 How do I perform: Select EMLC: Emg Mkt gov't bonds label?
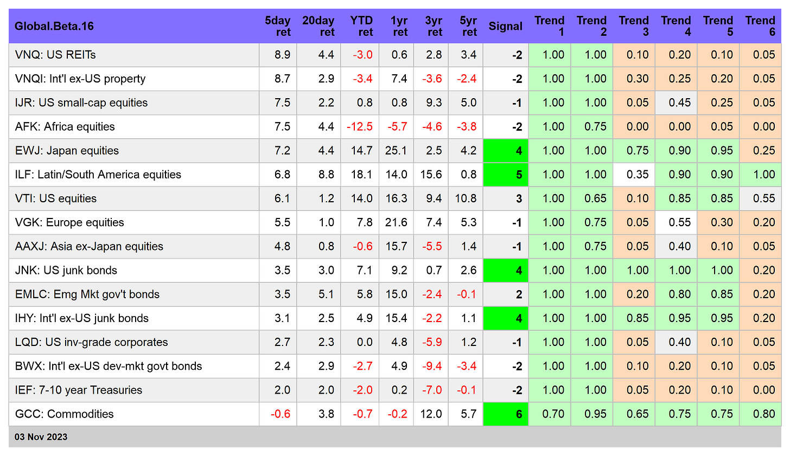pos(87,294)
